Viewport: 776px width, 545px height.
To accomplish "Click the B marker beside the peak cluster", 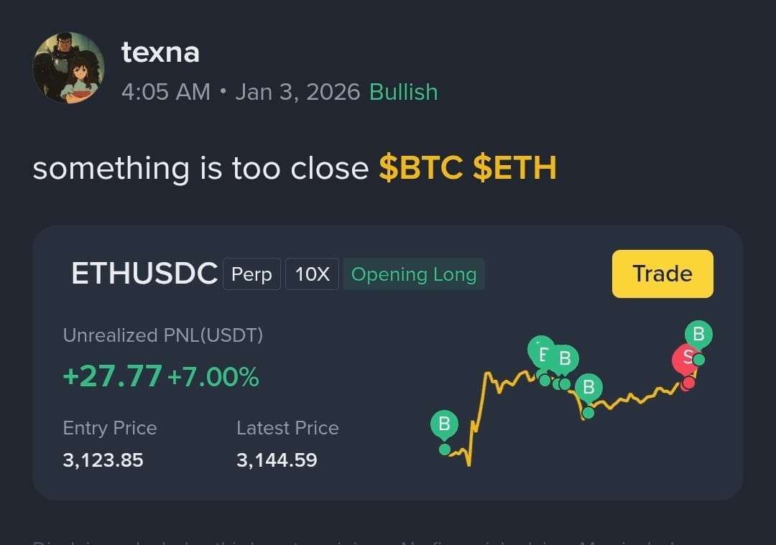I will [565, 359].
